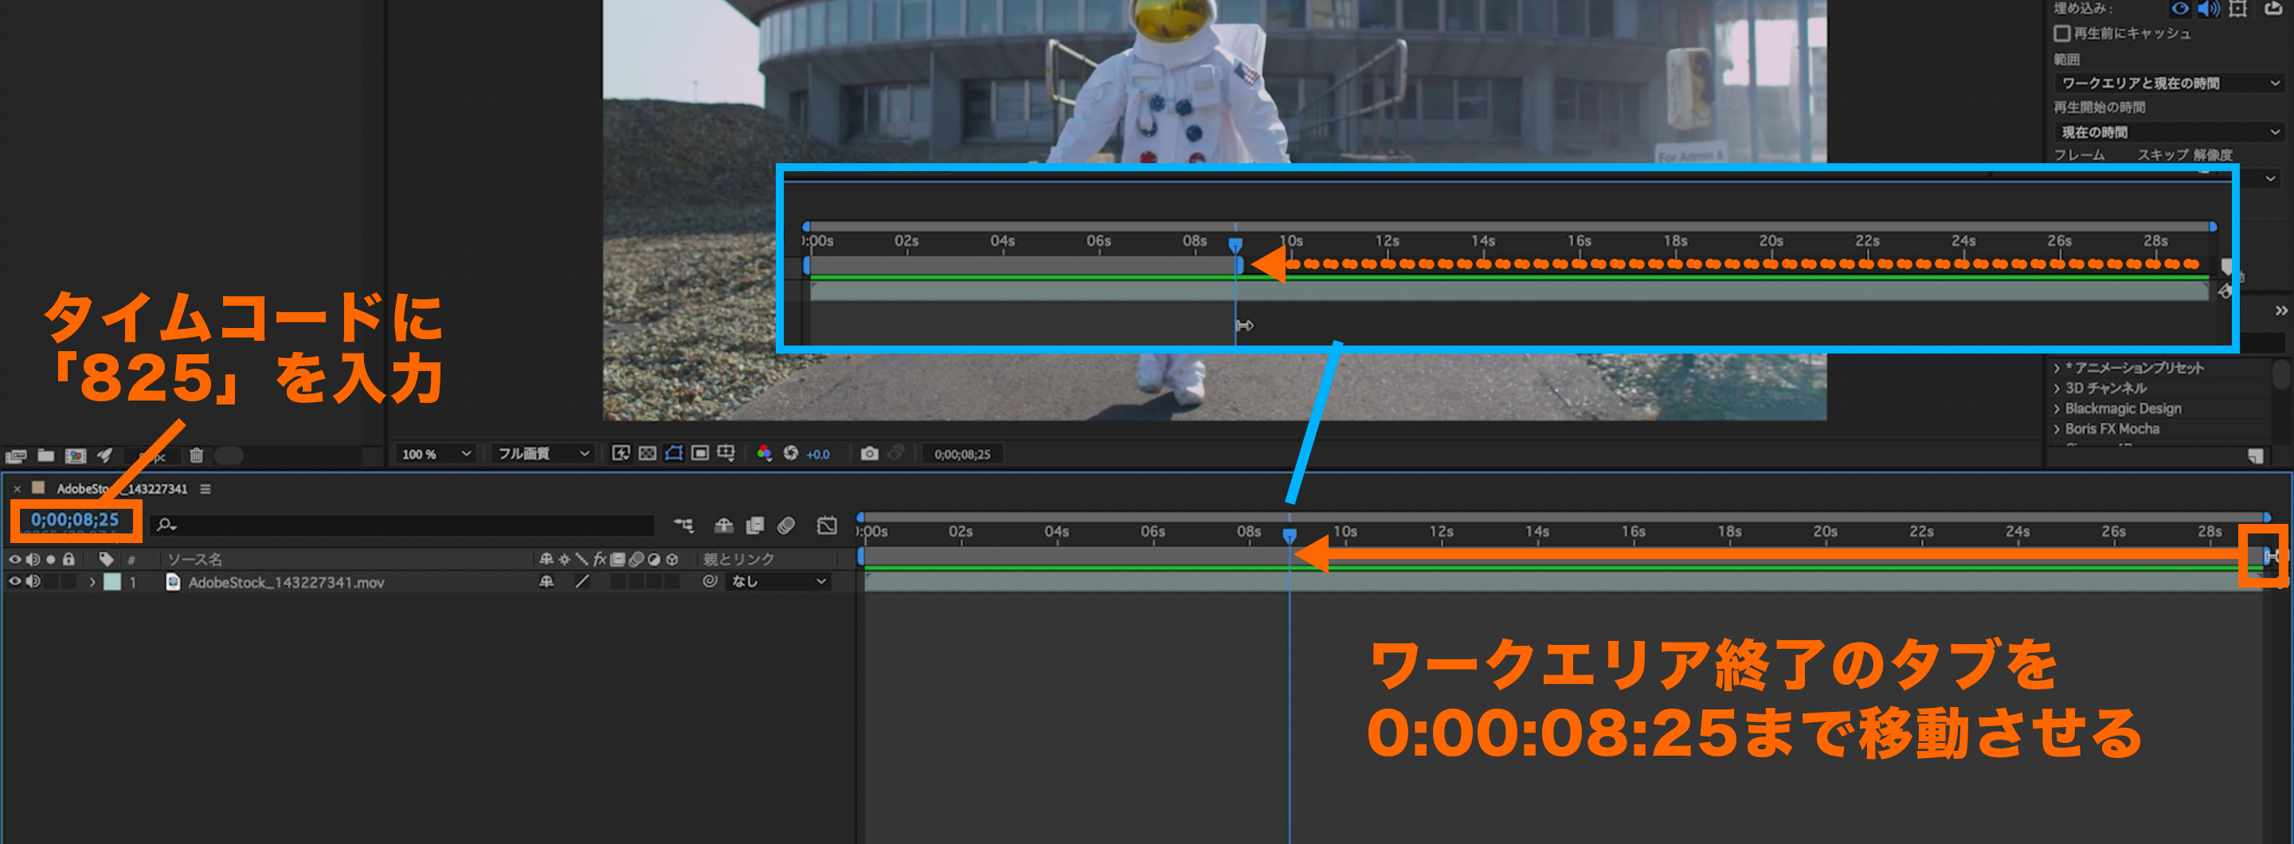The image size is (2294, 844).
Task: Click the Video eye column header icon
Action: coord(15,559)
